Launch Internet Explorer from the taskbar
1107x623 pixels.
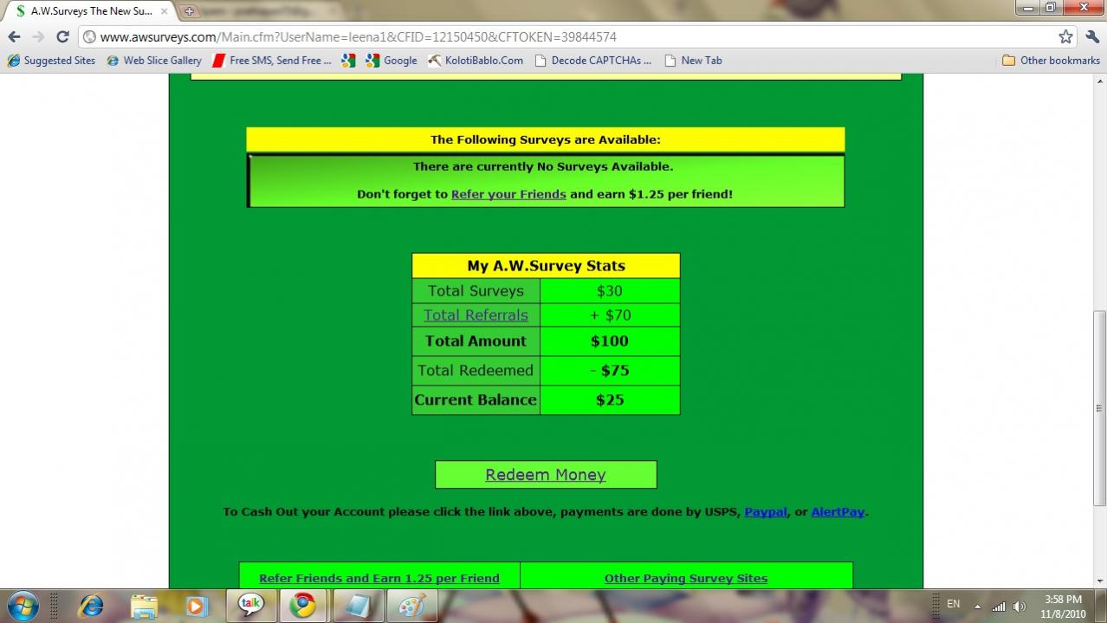tap(90, 606)
